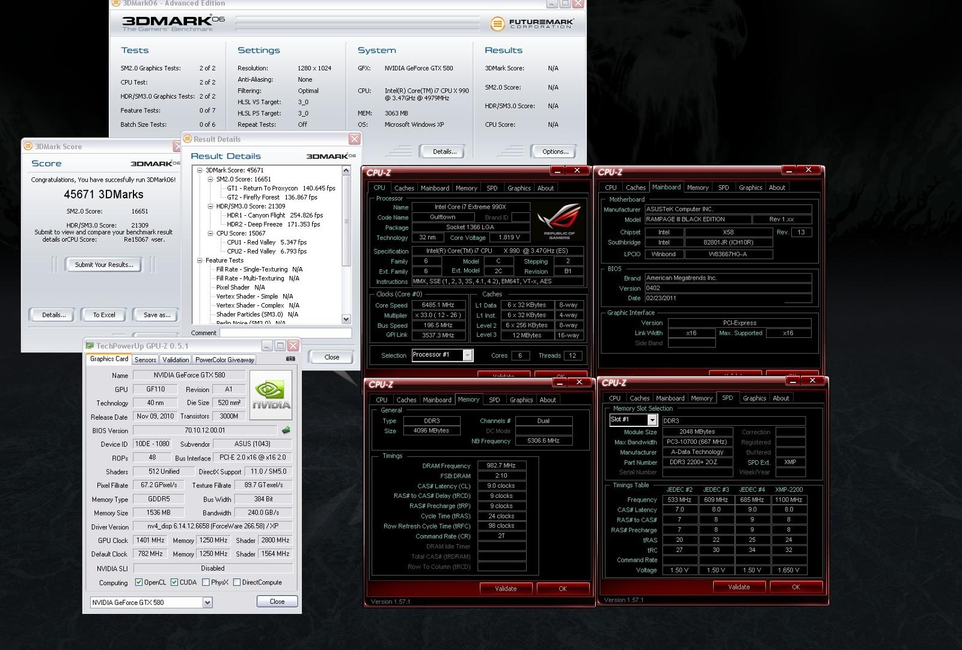This screenshot has width=962, height=650.
Task: Click the BIOS save chip icon in GPU-Z
Action: 286,430
